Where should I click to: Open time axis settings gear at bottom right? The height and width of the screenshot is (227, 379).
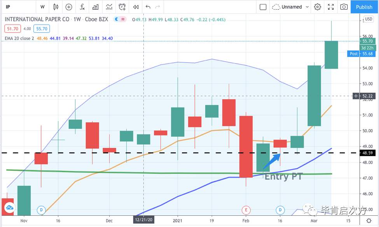[369, 220]
